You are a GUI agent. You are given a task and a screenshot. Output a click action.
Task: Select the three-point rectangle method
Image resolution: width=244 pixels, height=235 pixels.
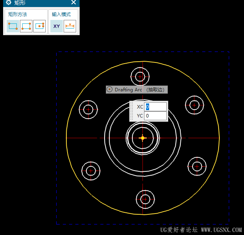coord(26,26)
